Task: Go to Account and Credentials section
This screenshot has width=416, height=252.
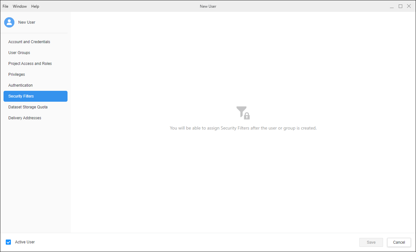Action: (x=29, y=42)
